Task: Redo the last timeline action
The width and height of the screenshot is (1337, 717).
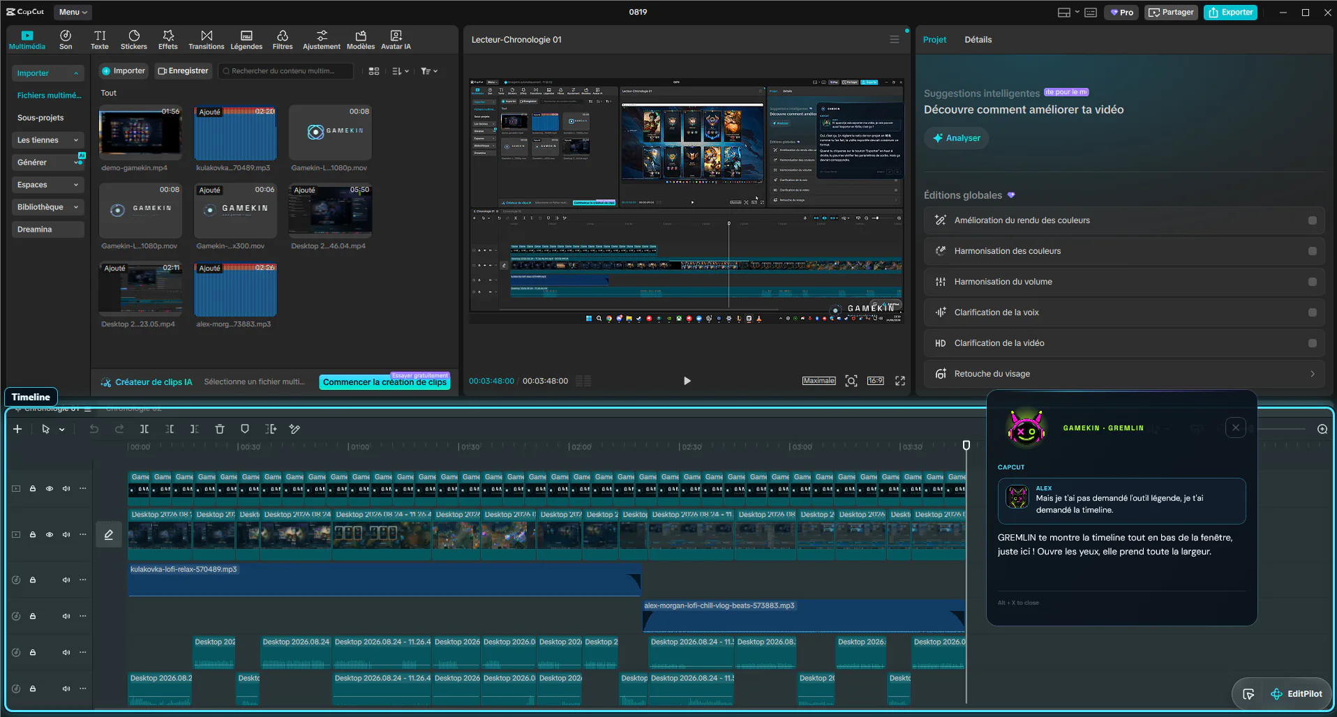Action: [119, 429]
